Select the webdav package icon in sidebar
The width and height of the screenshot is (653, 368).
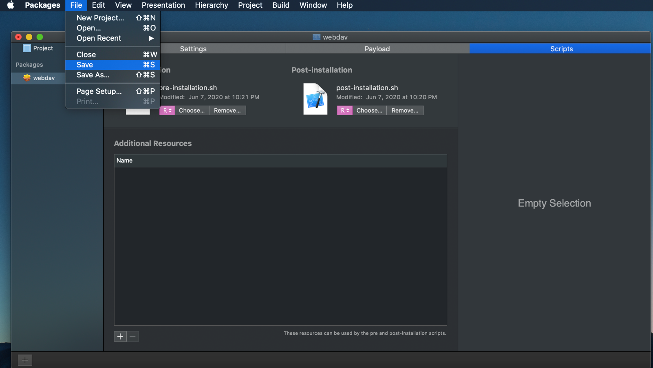[x=27, y=78]
